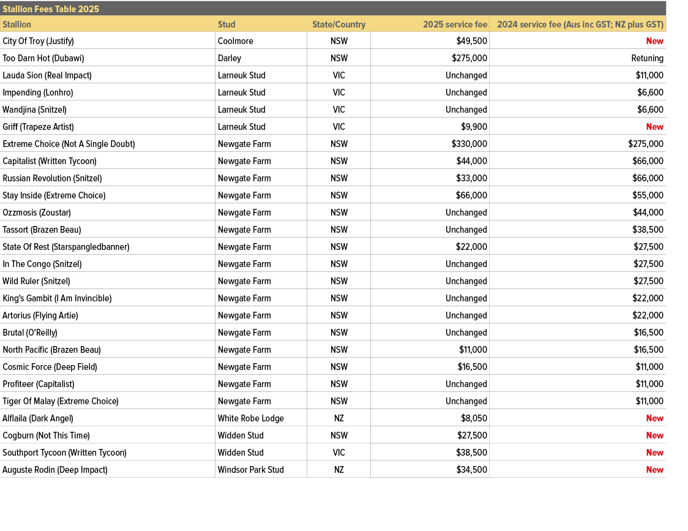Click the Too Darn Hot (Dubawi) row name
This screenshot has width=688, height=531.
43,58
